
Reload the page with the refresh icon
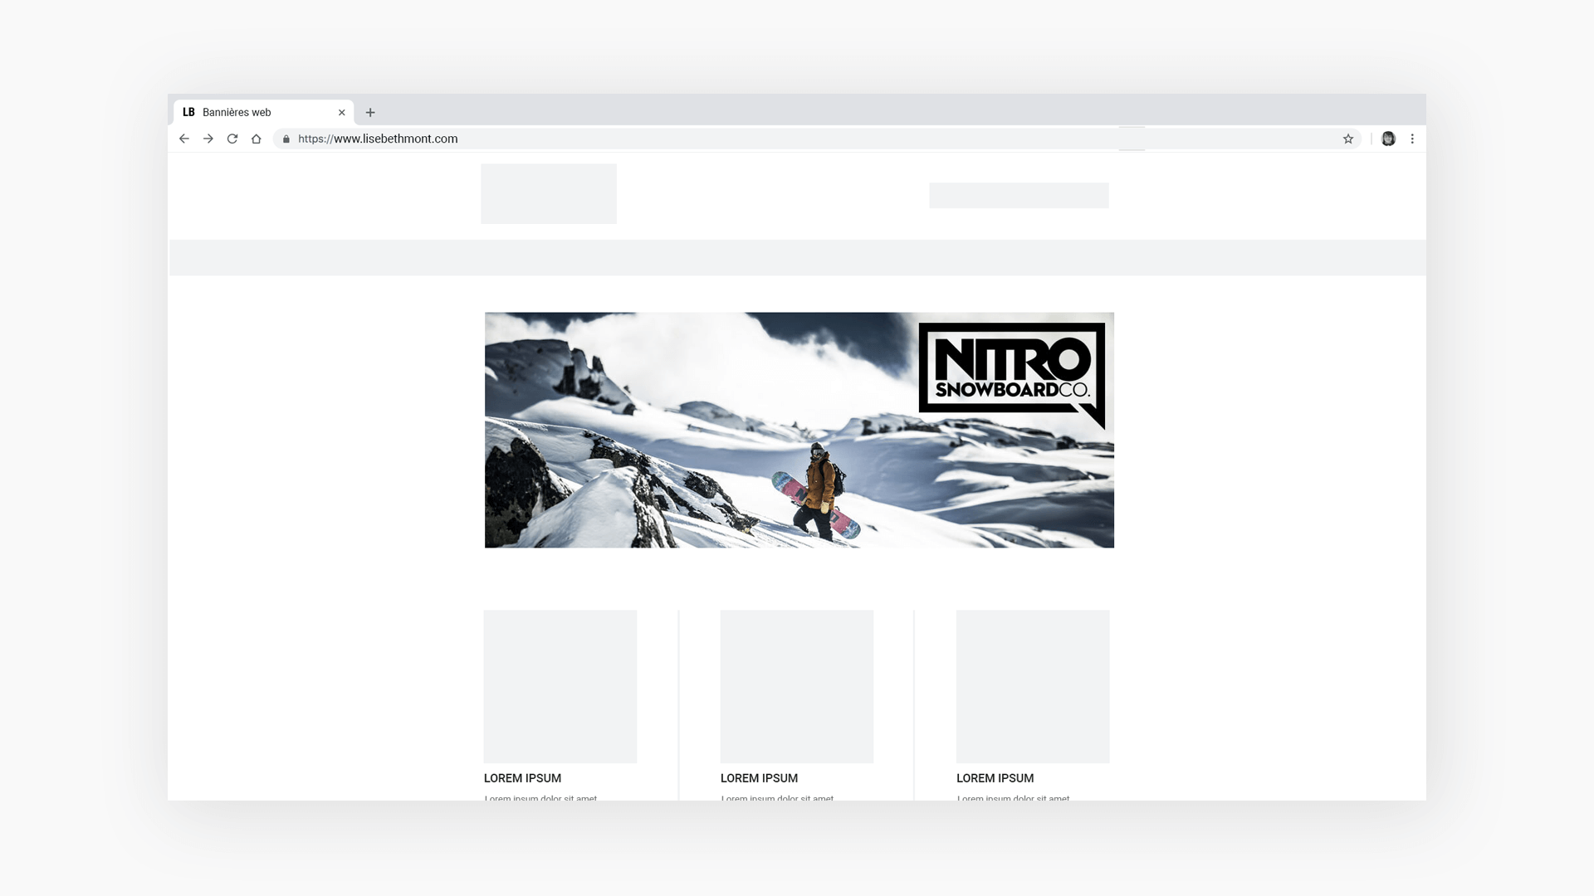[x=232, y=139]
